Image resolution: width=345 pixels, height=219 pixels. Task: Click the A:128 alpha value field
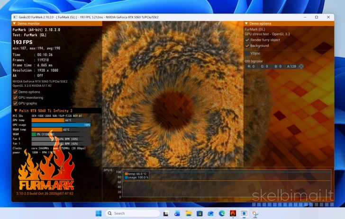click(x=291, y=66)
